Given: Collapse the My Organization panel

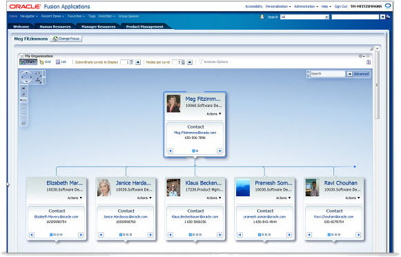Looking at the screenshot, I should 22,56.
